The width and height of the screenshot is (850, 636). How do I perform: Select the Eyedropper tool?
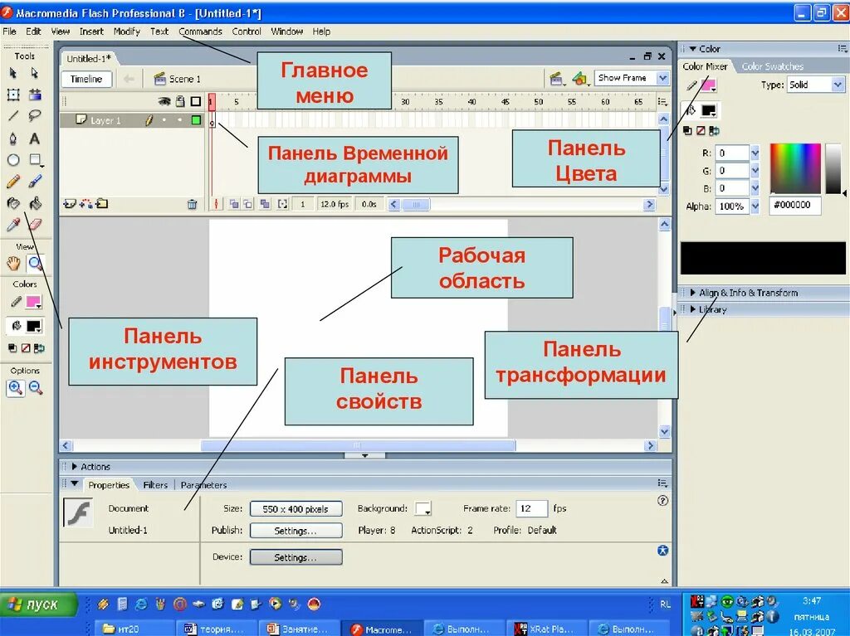13,224
